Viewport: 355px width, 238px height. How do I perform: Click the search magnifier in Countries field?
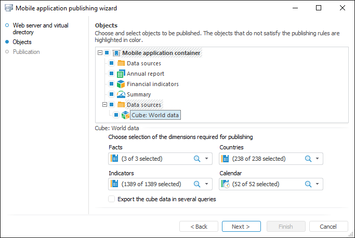click(x=308, y=159)
